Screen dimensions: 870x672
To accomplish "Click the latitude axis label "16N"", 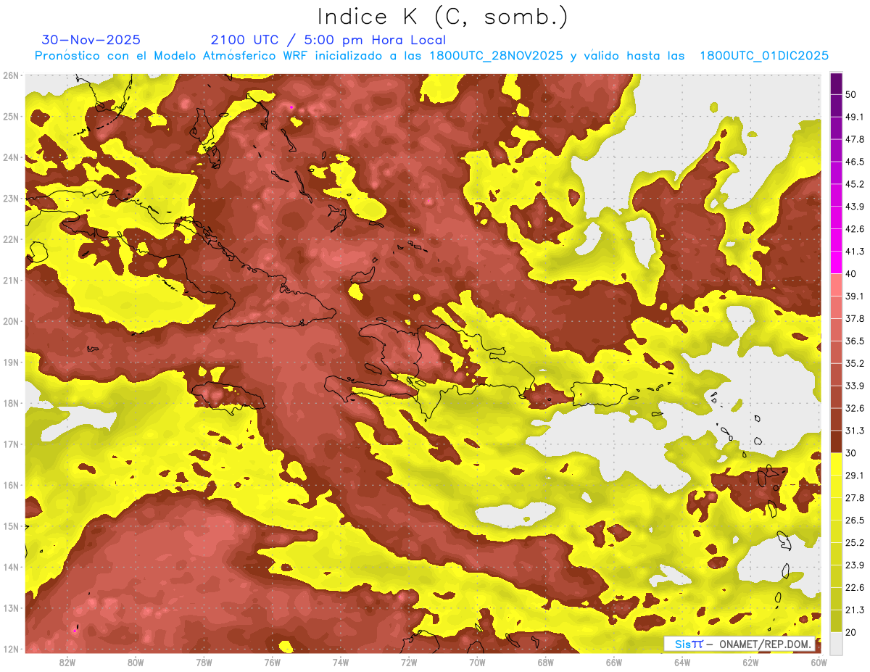I will pos(10,485).
